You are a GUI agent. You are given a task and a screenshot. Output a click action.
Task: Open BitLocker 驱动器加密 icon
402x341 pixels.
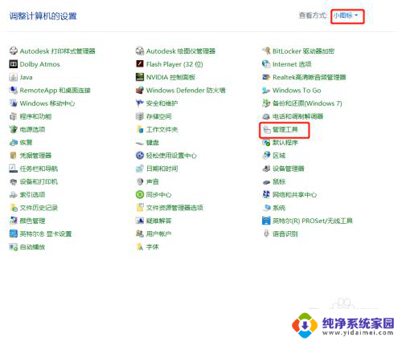coord(266,51)
